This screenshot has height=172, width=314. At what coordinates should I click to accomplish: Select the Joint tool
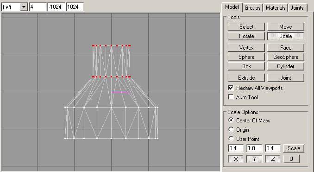(286, 78)
